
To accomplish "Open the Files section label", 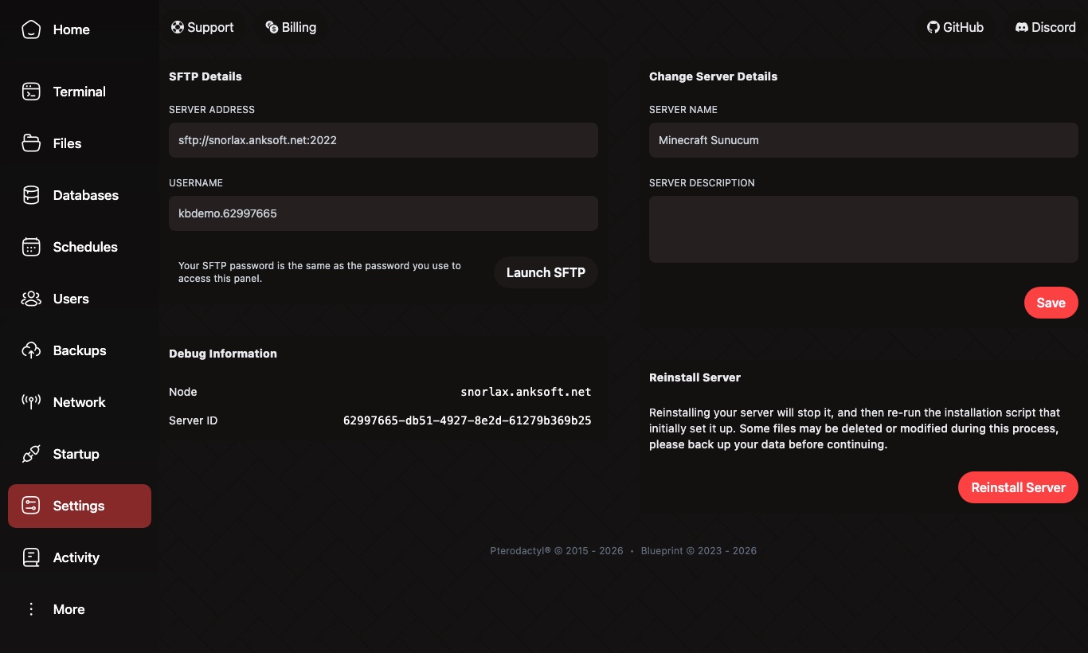I will point(68,143).
